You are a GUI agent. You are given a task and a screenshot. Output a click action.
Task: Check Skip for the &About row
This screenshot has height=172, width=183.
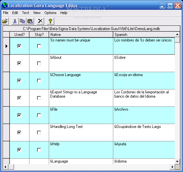(39, 63)
